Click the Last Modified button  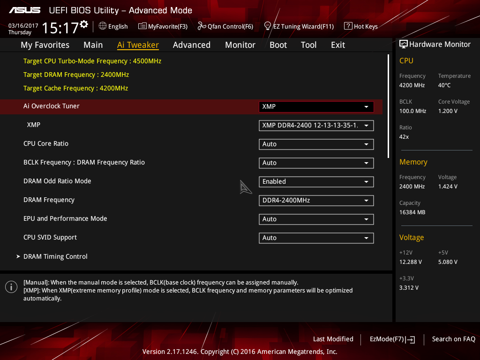(x=333, y=339)
